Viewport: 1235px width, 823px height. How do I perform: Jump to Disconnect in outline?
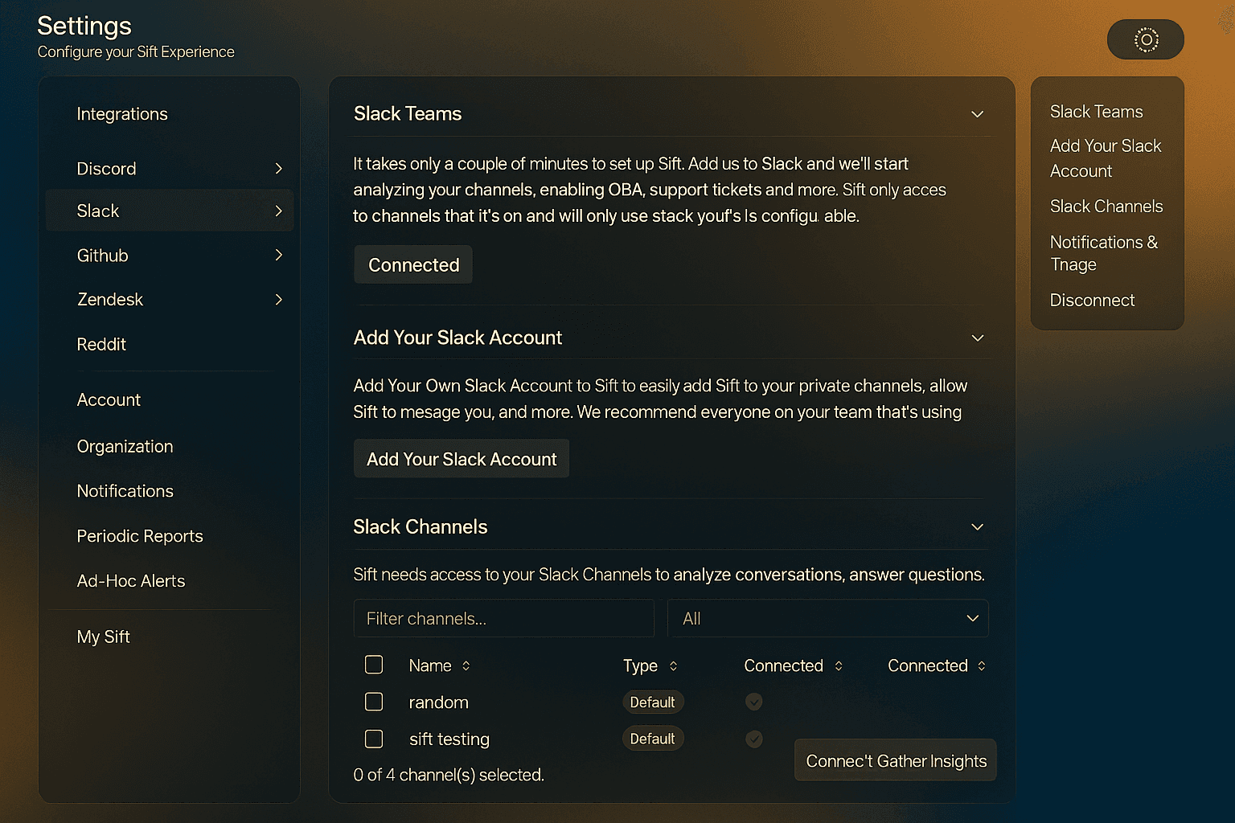[1092, 301]
